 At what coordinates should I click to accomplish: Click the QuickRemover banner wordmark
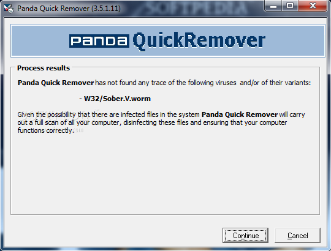199,41
